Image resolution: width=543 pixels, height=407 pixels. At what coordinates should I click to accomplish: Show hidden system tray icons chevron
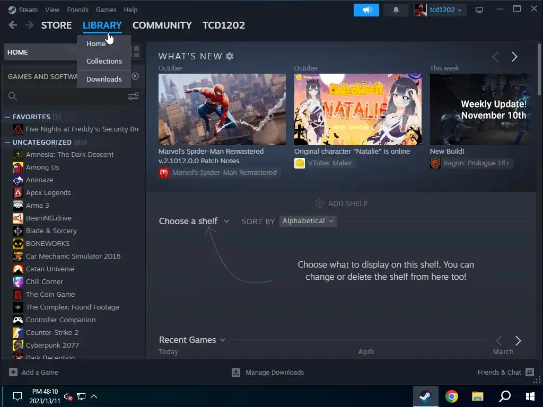click(94, 396)
